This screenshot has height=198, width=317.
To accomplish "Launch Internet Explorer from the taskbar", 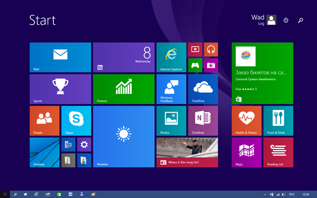I will pyautogui.click(x=36, y=194).
